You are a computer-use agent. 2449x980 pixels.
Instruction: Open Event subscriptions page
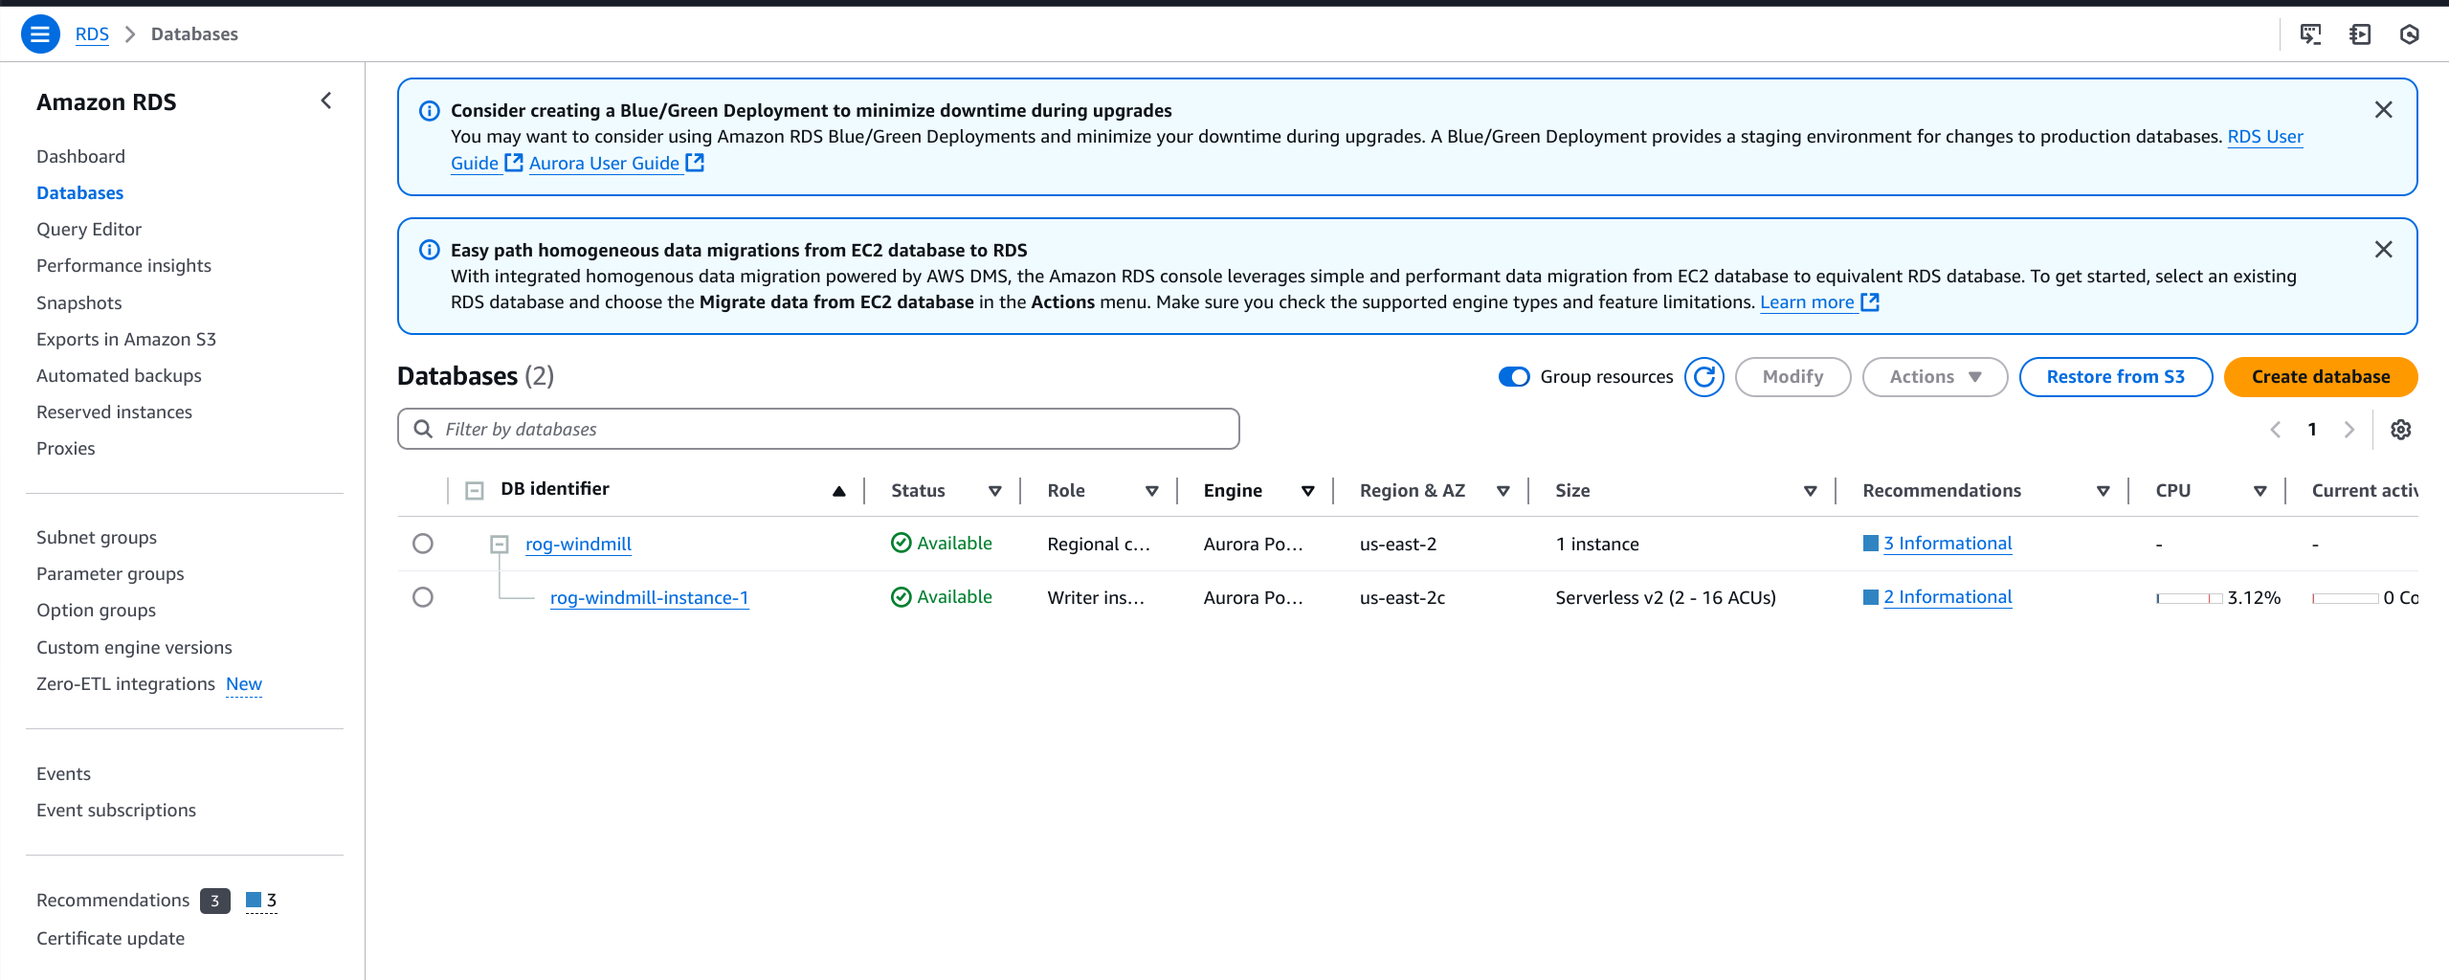(116, 811)
